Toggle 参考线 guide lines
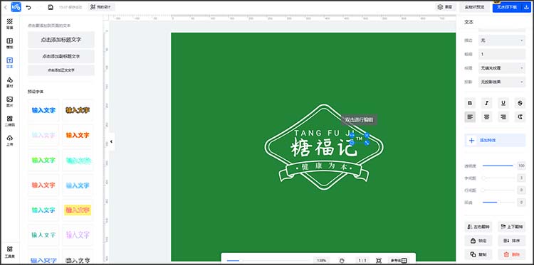 point(398,261)
